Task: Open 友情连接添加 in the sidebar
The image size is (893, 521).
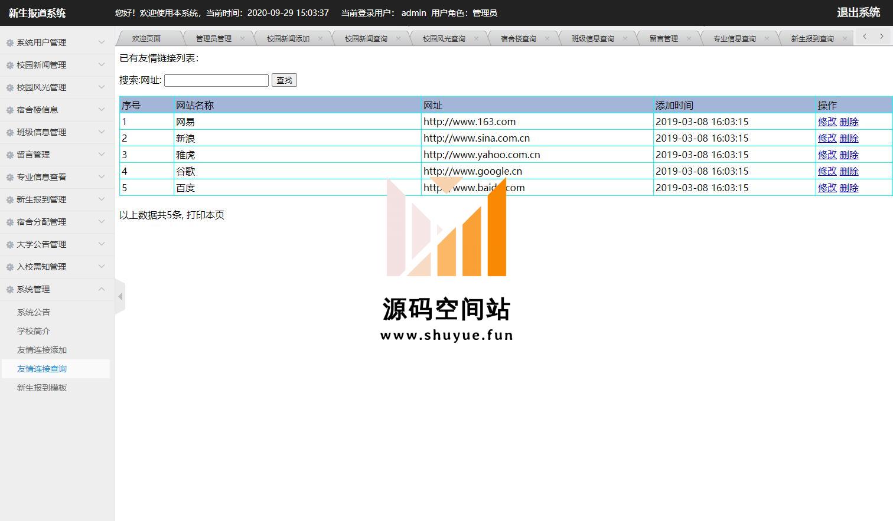Action: [x=42, y=350]
